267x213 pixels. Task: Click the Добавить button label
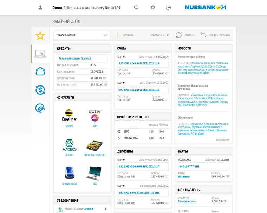pos(128,35)
